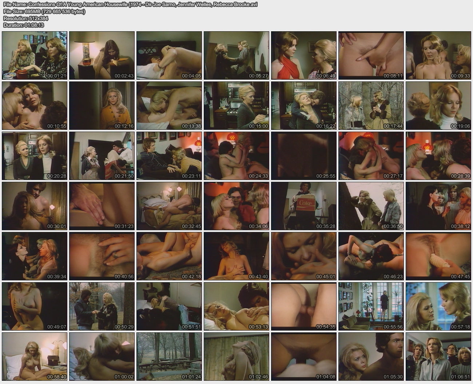Screen dimensions: 473x384
Task: Select the thumbnail timestamped 00:12:16
Action: coord(102,105)
